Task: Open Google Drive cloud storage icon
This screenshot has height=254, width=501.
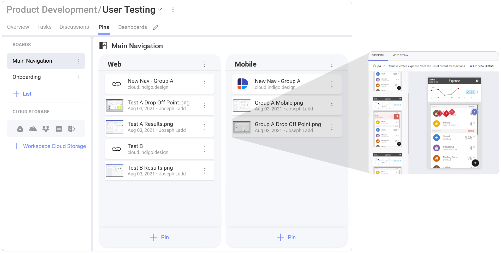Action: coord(20,129)
